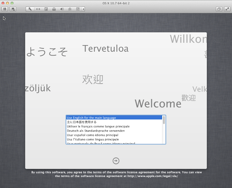The image size is (232, 188).
Task: Click the sound speaker icon
Action: (62, 9)
